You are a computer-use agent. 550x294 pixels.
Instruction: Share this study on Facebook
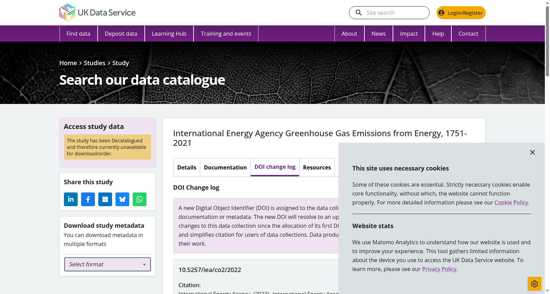pos(88,199)
